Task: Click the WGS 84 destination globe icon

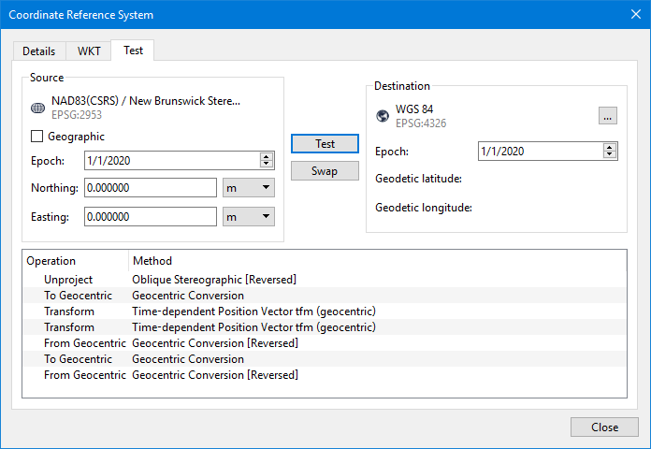Action: pyautogui.click(x=382, y=116)
